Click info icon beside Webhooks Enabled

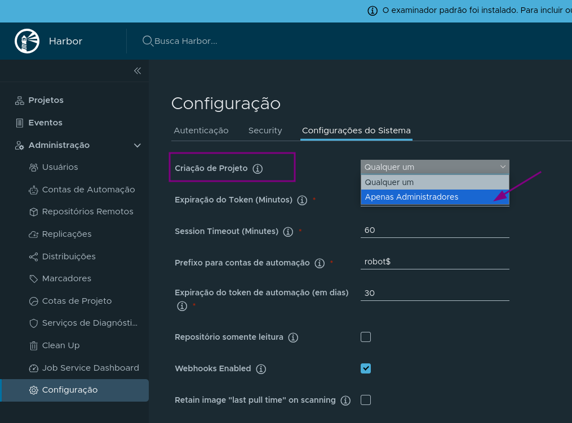click(260, 369)
